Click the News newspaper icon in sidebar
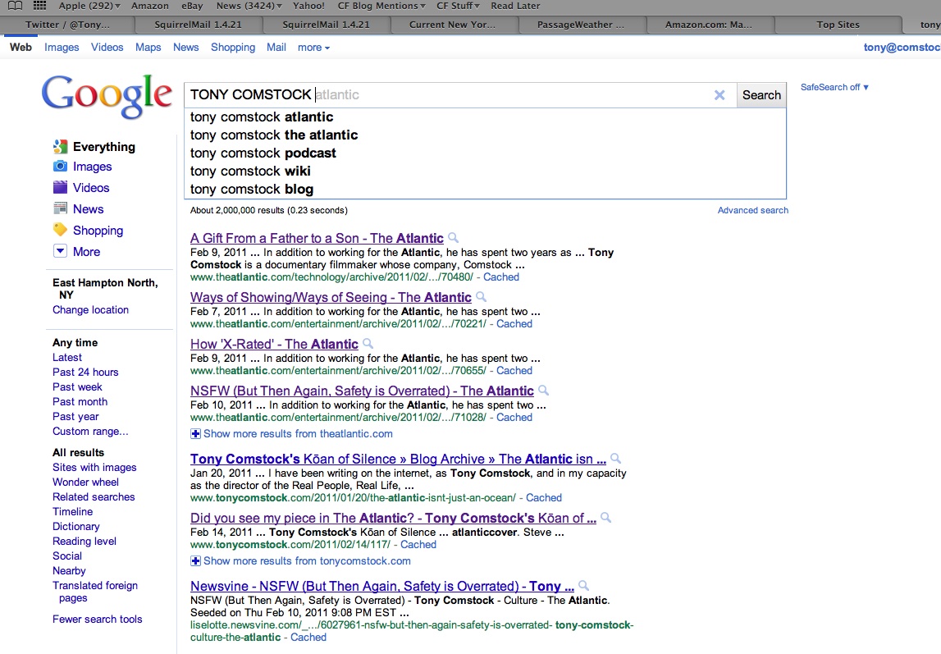This screenshot has width=941, height=654. click(60, 208)
